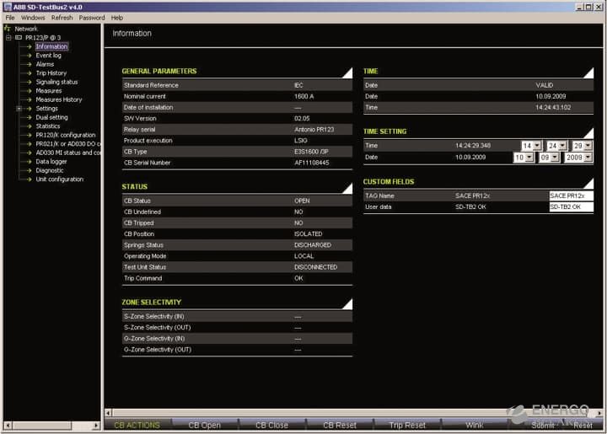607x434 pixels.
Task: Click the arrow icon beside Unit configuration
Action: coord(28,179)
